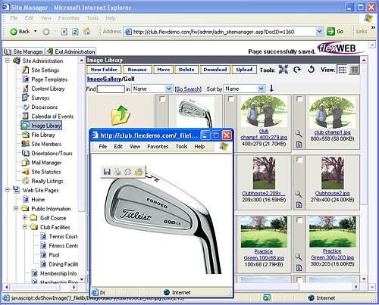Click the Clubhouse2.jpg tree thumbnail
This screenshot has height=305, width=379.
click(x=332, y=173)
